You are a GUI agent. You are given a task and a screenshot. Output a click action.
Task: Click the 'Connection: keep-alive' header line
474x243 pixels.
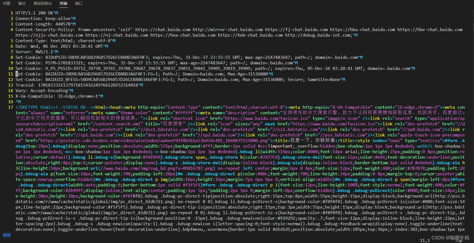tap(45, 19)
